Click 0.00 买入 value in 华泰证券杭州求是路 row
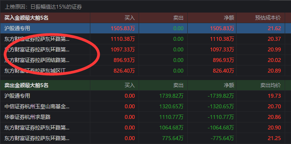291x144 pixels. [130, 117]
